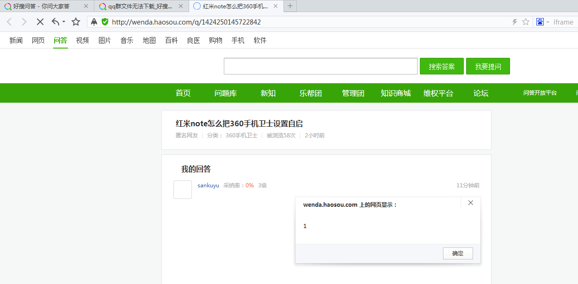Open 知识商城 in green nav
Screen dimensions: 578x284
tap(396, 93)
